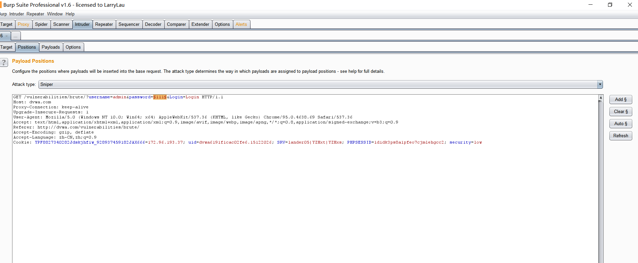Open the Intruder Options sub-tab
Screen dimensions: 638x263
pos(73,47)
